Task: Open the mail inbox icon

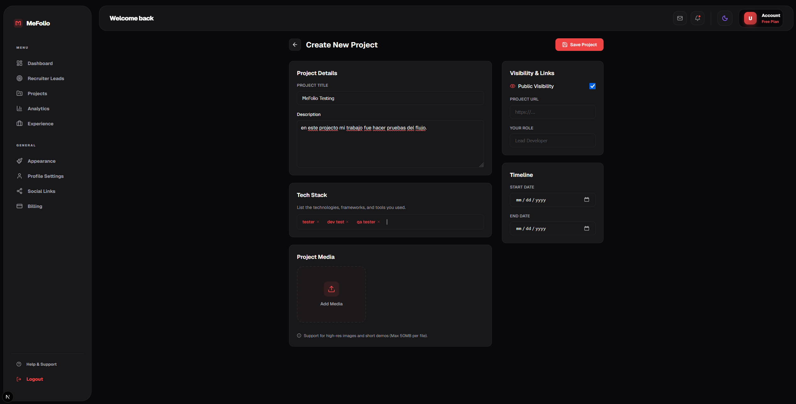Action: click(x=680, y=18)
